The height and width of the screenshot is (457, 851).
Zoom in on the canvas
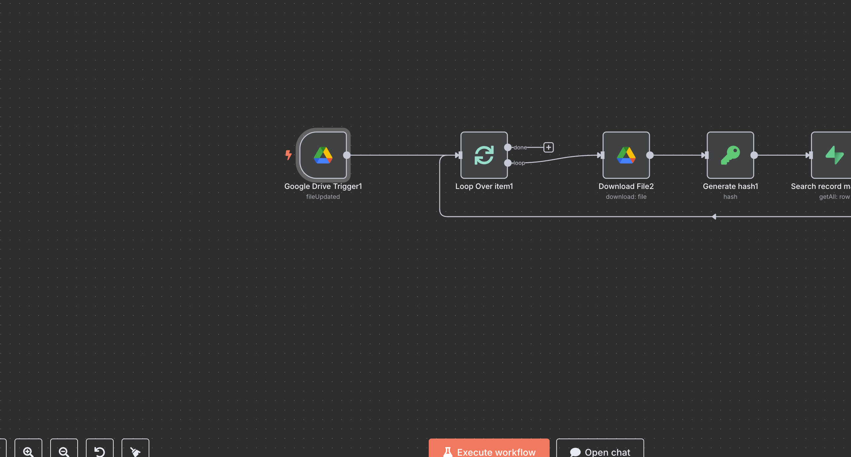coord(28,450)
